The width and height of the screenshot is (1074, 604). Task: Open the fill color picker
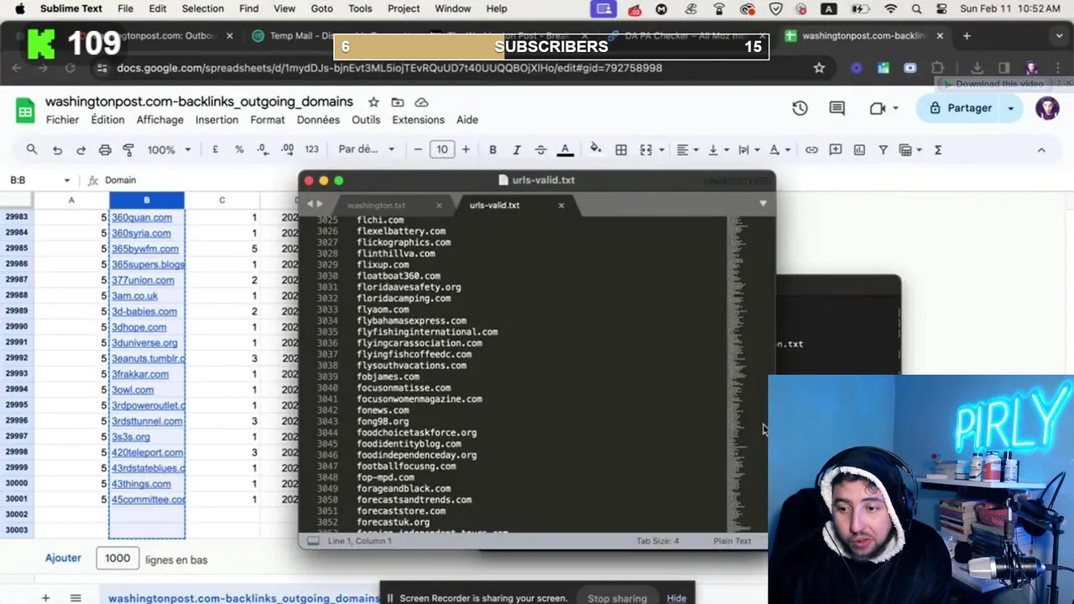pyautogui.click(x=595, y=149)
